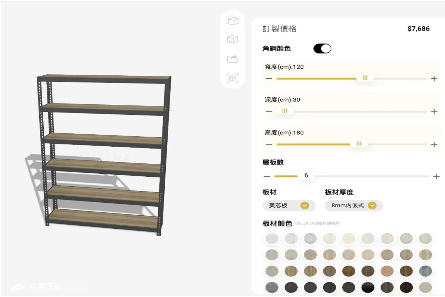The height and width of the screenshot is (297, 445).
Task: Increase the 層板數 shelf count
Action: pos(436,176)
